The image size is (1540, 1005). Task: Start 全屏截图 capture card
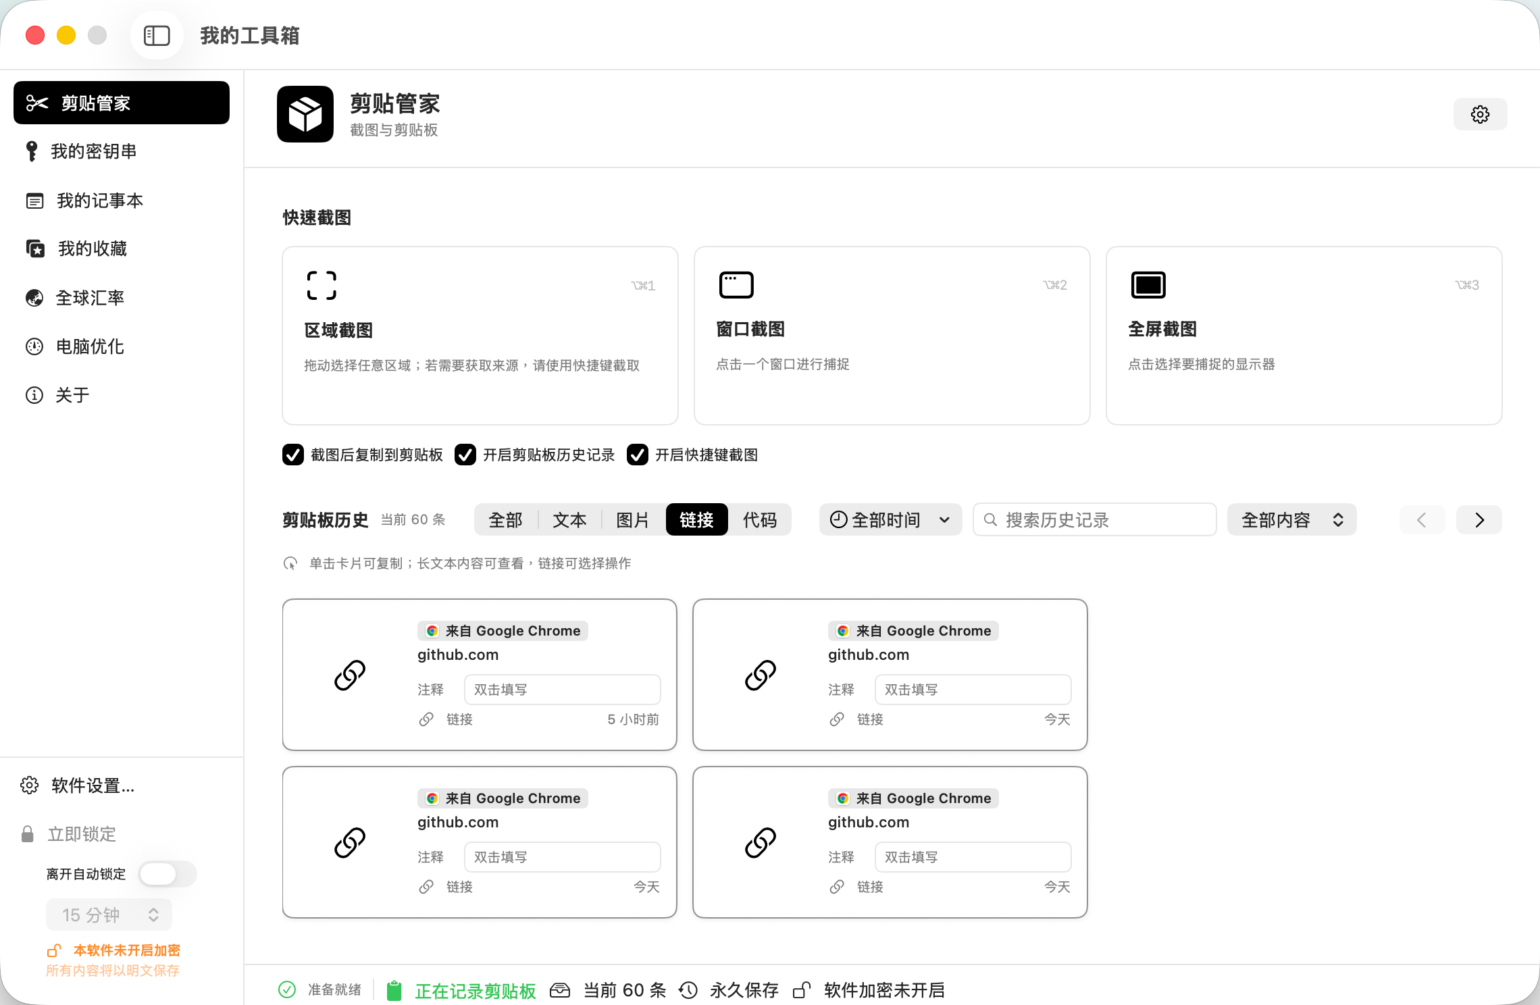click(x=1304, y=336)
